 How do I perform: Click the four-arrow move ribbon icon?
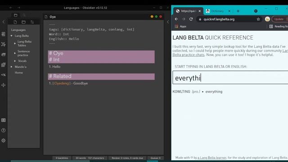click(3, 85)
